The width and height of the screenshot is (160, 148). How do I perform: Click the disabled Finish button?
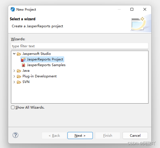[108, 135]
